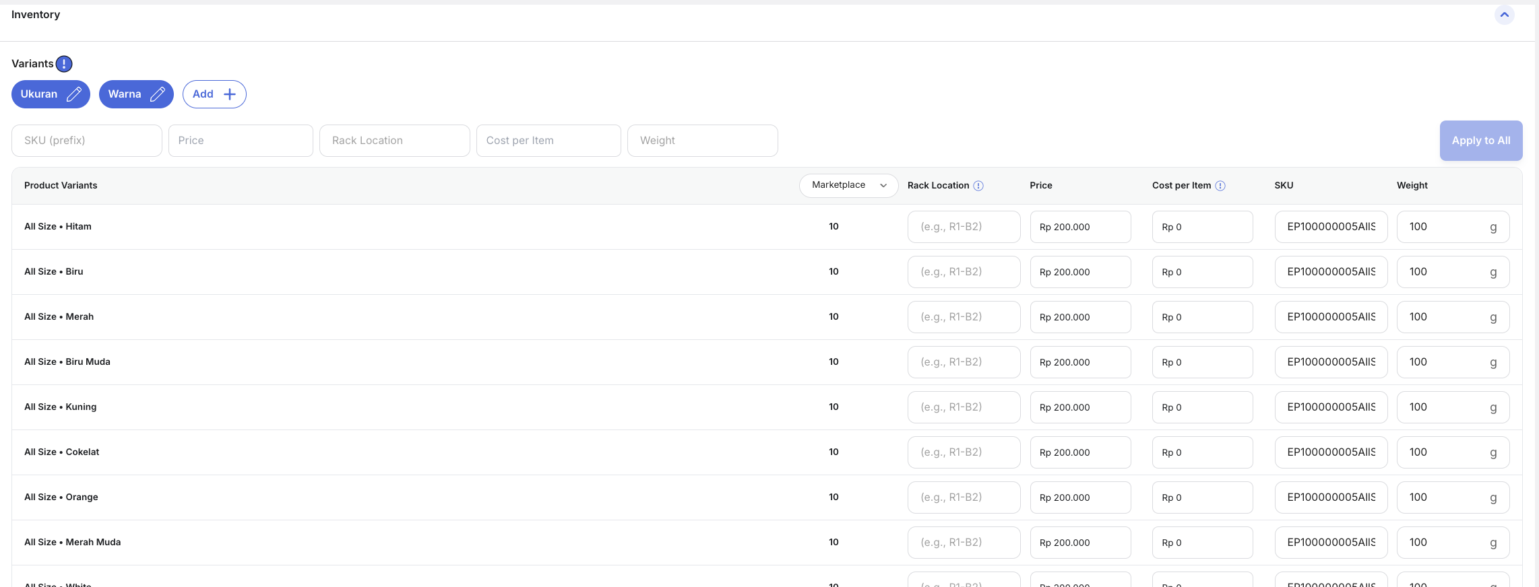
Task: Click weight field for All Size Biru
Action: 1453,272
